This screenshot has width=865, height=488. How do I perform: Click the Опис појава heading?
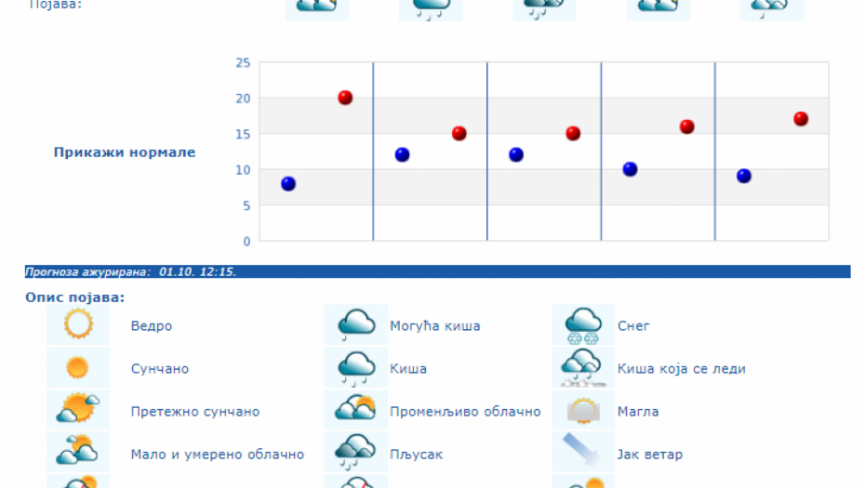[x=75, y=297]
